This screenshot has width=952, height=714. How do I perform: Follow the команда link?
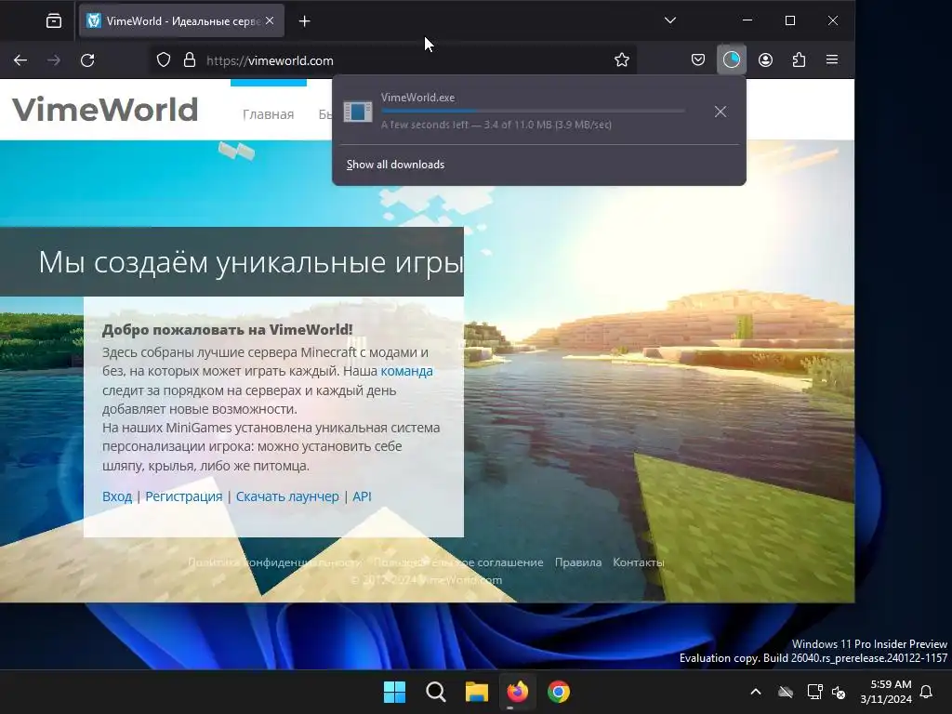pyautogui.click(x=407, y=371)
